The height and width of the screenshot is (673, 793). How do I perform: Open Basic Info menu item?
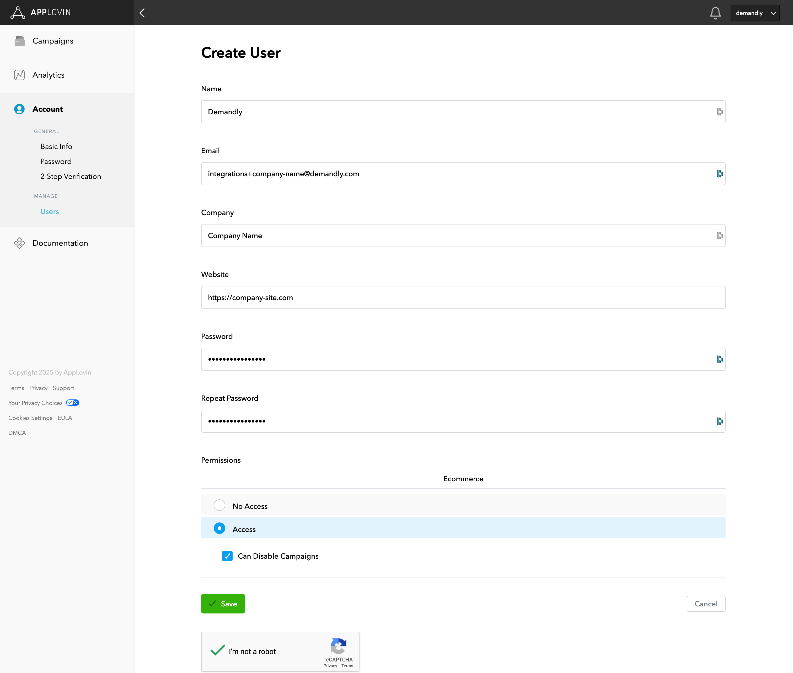[x=56, y=147]
